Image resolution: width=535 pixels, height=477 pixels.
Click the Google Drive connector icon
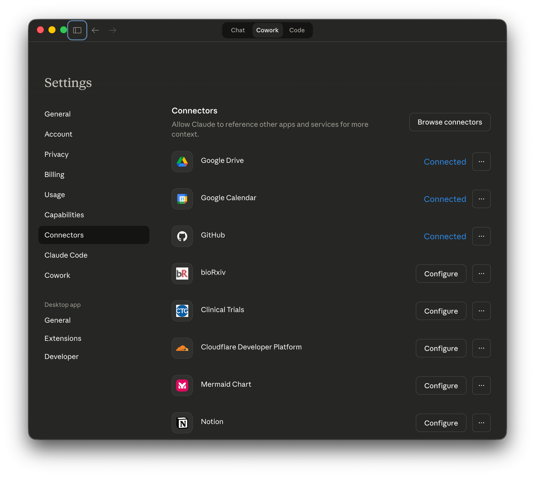pos(182,162)
